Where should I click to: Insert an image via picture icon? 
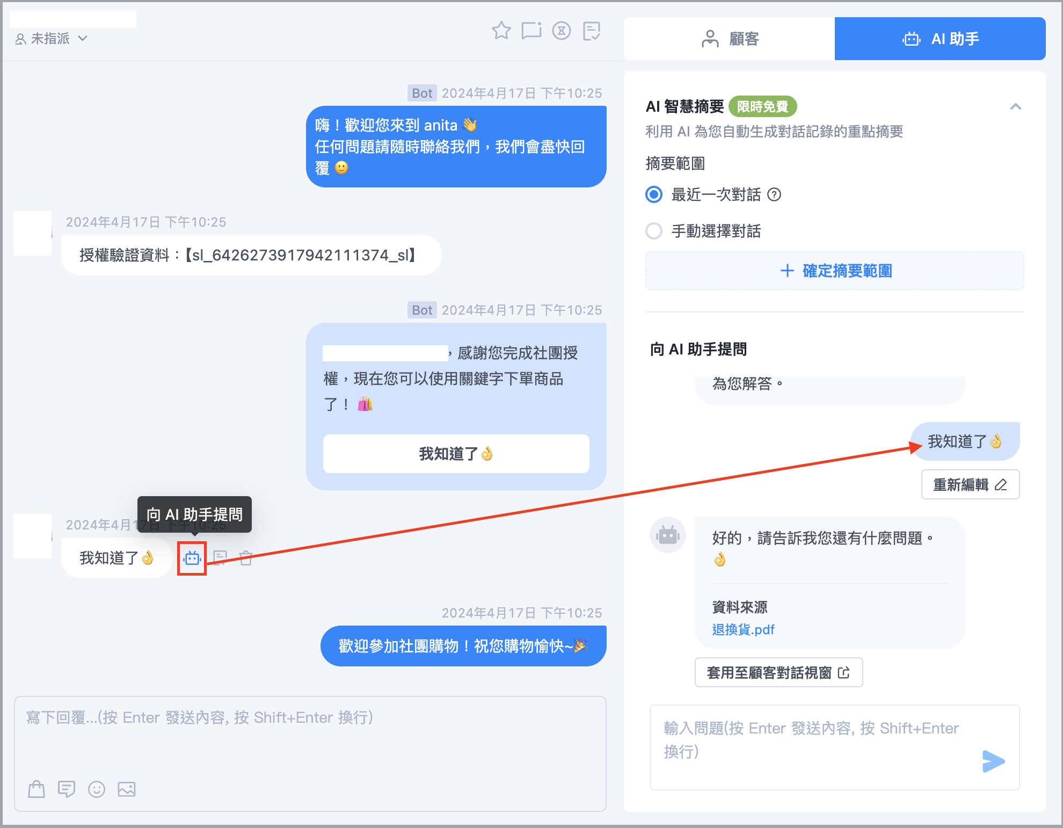[127, 789]
